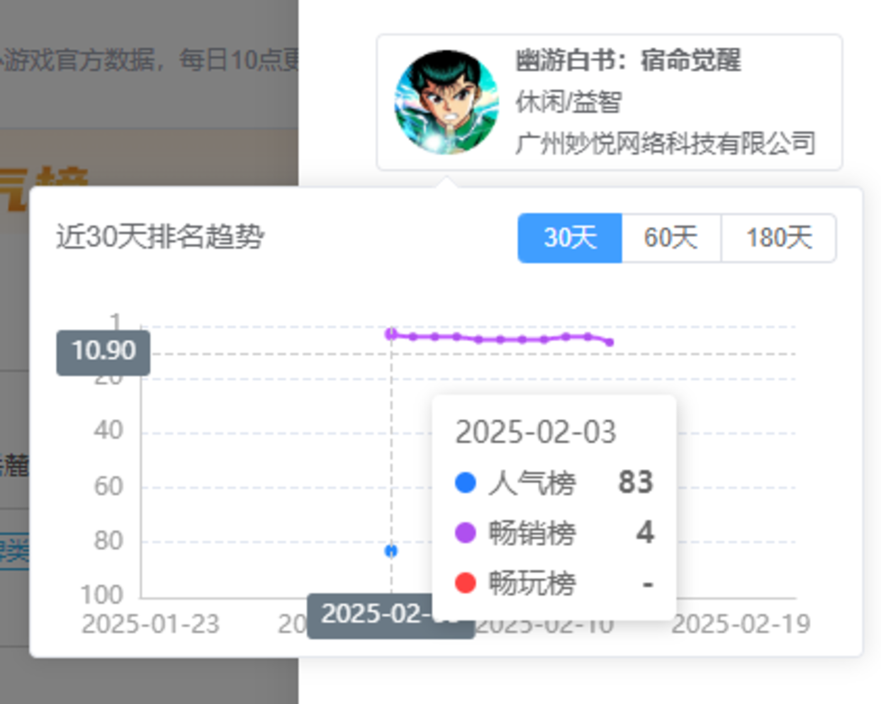Click the tooltip date 2025-02-03
Image resolution: width=881 pixels, height=704 pixels.
coord(536,433)
